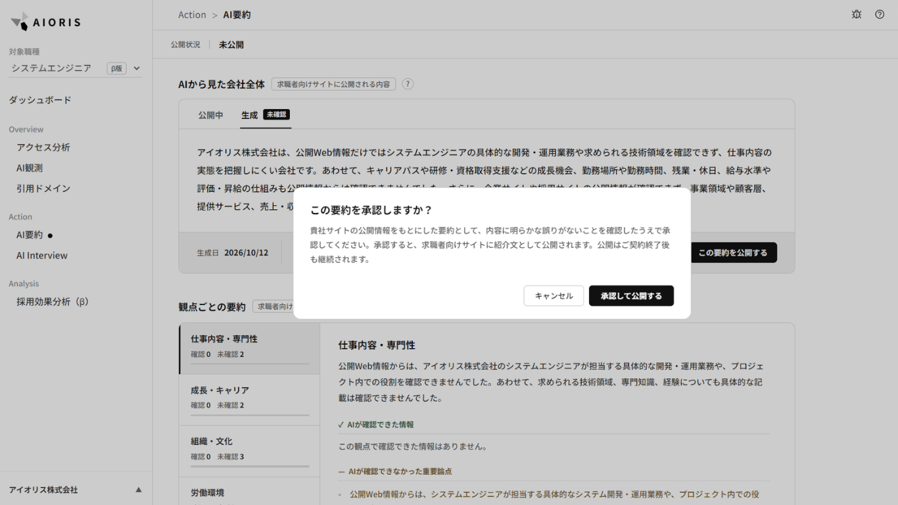
Task: Click the 未確認 badge on 生成 tab
Action: [276, 114]
